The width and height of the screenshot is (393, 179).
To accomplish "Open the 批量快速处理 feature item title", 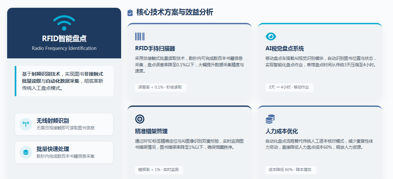I will (x=53, y=149).
